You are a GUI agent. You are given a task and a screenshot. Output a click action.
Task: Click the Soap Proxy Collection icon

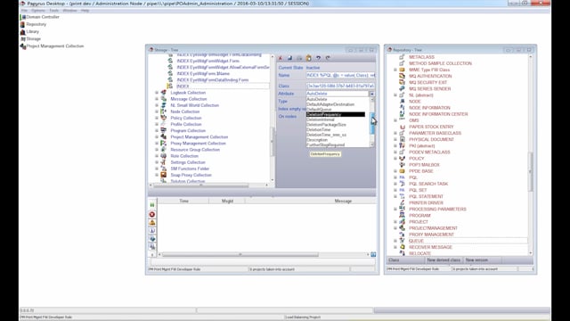click(164, 175)
